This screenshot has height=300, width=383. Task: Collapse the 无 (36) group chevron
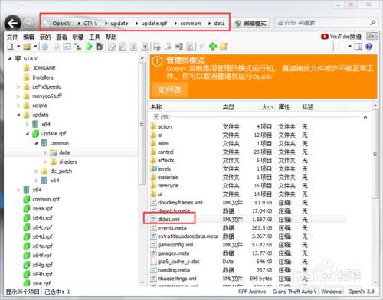pyautogui.click(x=365, y=117)
